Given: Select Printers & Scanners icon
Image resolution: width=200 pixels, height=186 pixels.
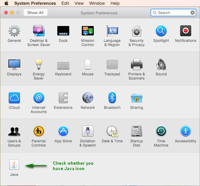Looking at the screenshot, I should [x=136, y=65].
